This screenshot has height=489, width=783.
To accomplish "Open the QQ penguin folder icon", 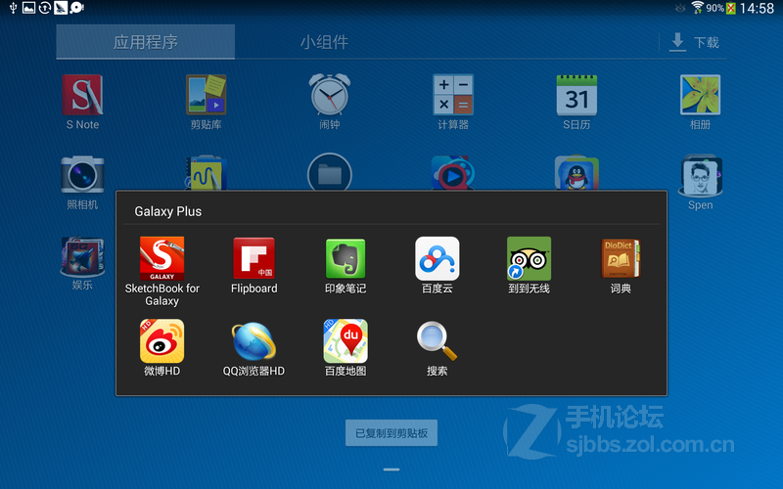I will pos(576,172).
